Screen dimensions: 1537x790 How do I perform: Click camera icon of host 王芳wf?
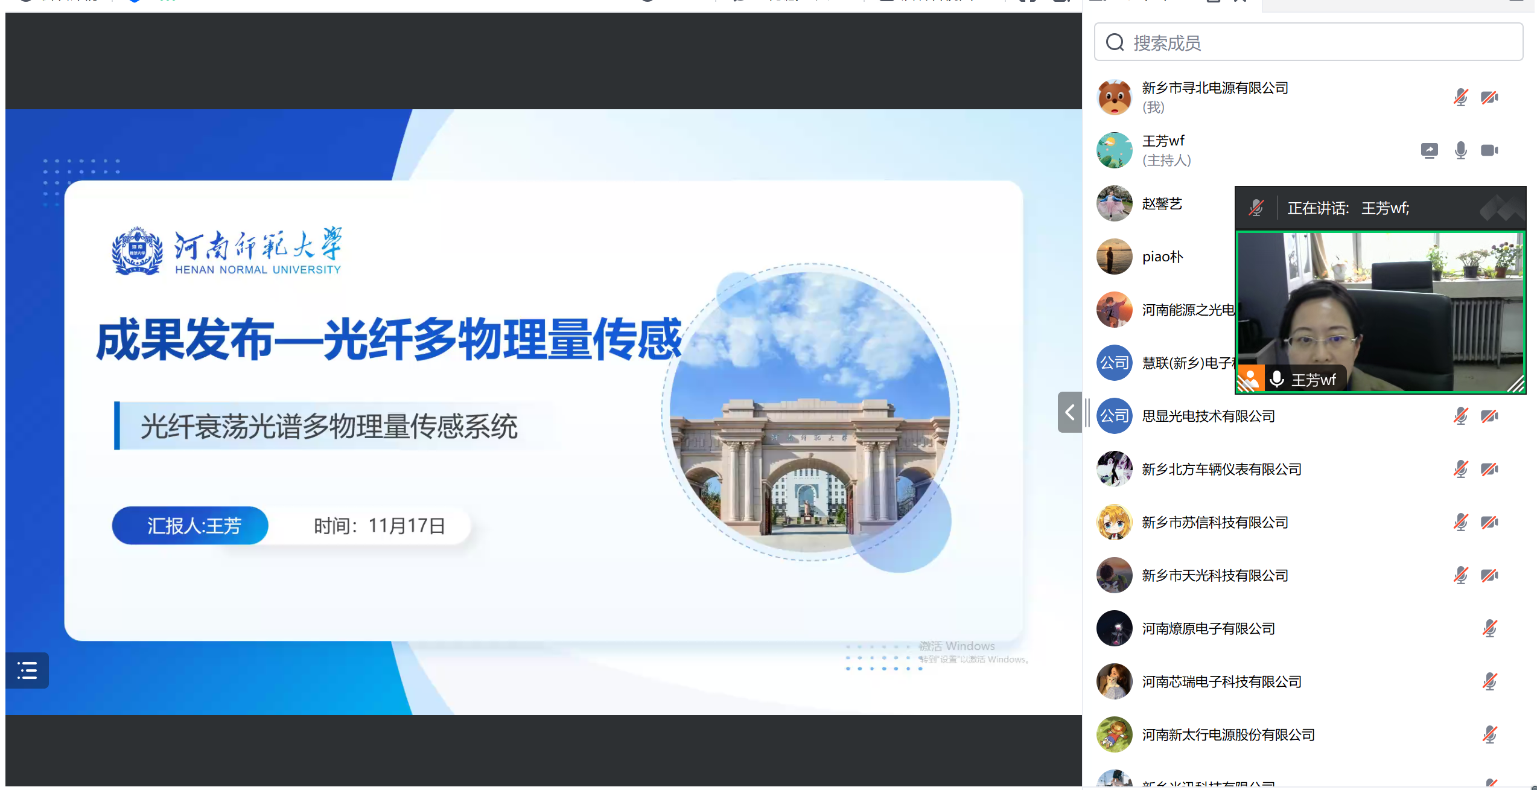pyautogui.click(x=1489, y=150)
